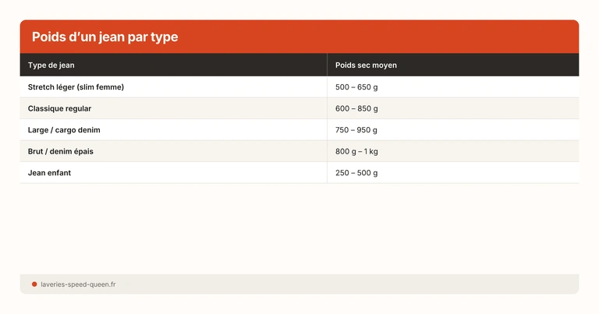Click the "500 – 650 g" weight value
The height and width of the screenshot is (314, 599).
click(x=356, y=87)
